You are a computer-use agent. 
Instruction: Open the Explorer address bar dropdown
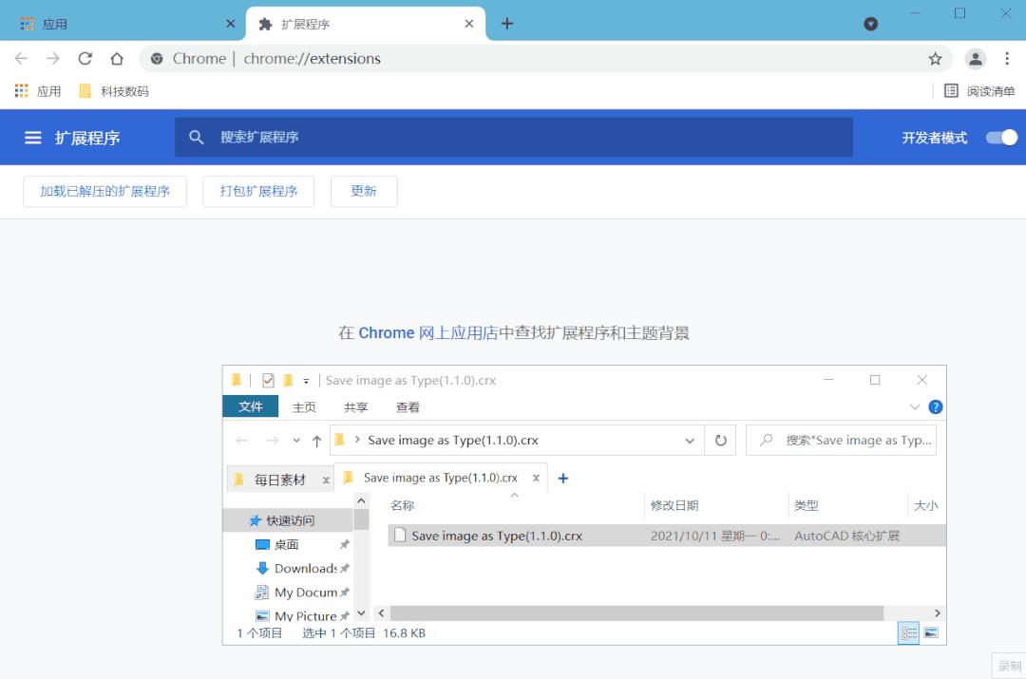tap(691, 440)
